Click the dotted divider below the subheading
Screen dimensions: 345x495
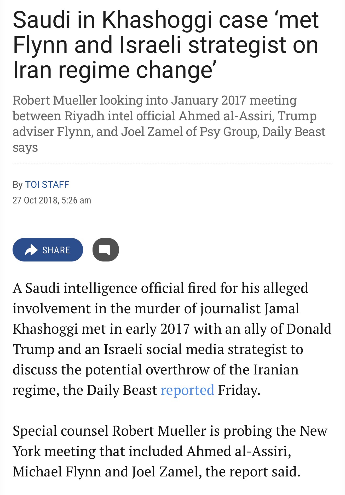tap(172, 163)
